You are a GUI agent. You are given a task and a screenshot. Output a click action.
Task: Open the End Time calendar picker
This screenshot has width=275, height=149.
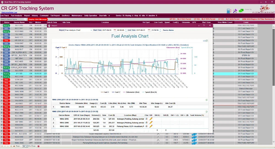tap(149, 30)
